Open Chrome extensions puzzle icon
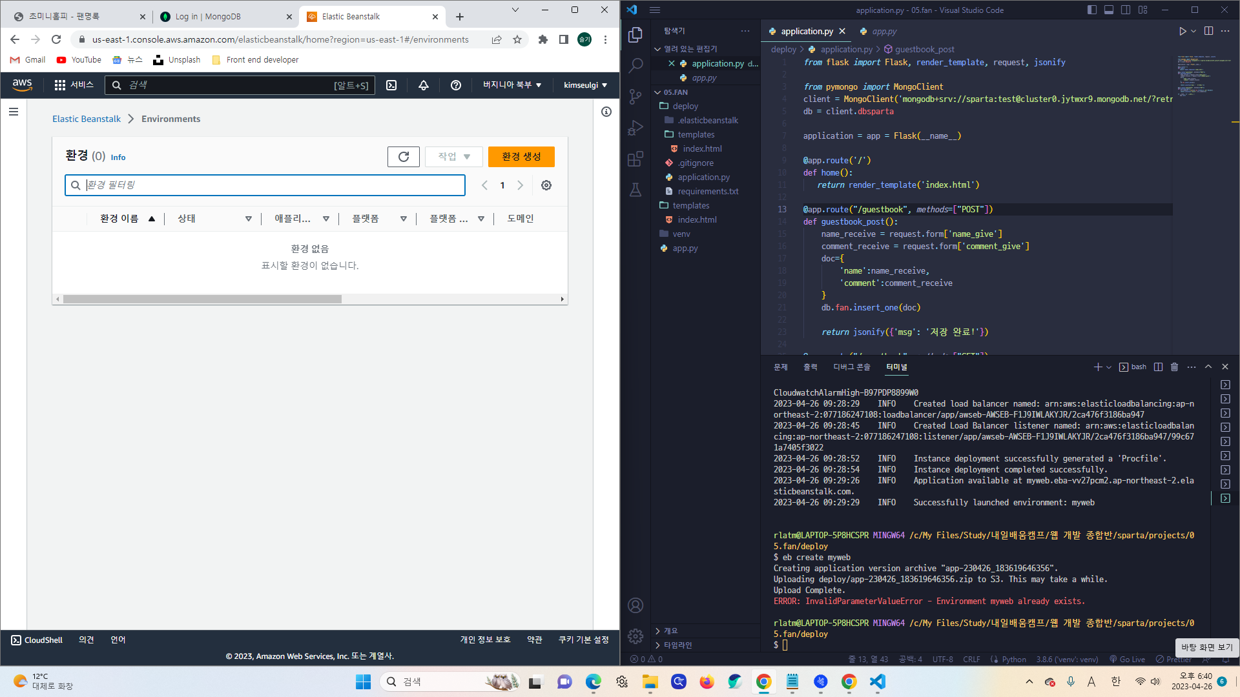Image resolution: width=1240 pixels, height=697 pixels. (x=543, y=39)
